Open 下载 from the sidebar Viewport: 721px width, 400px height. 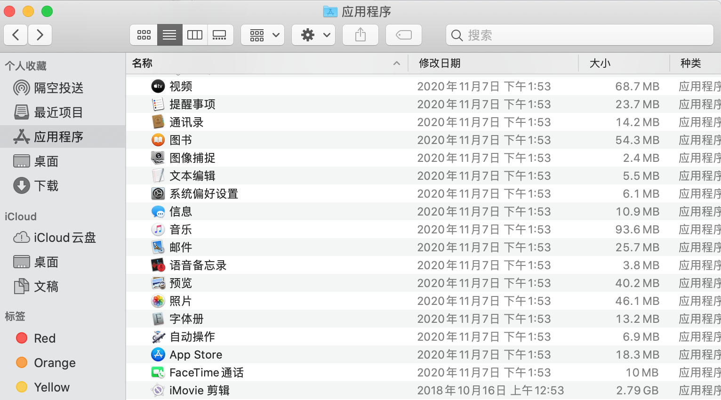46,185
